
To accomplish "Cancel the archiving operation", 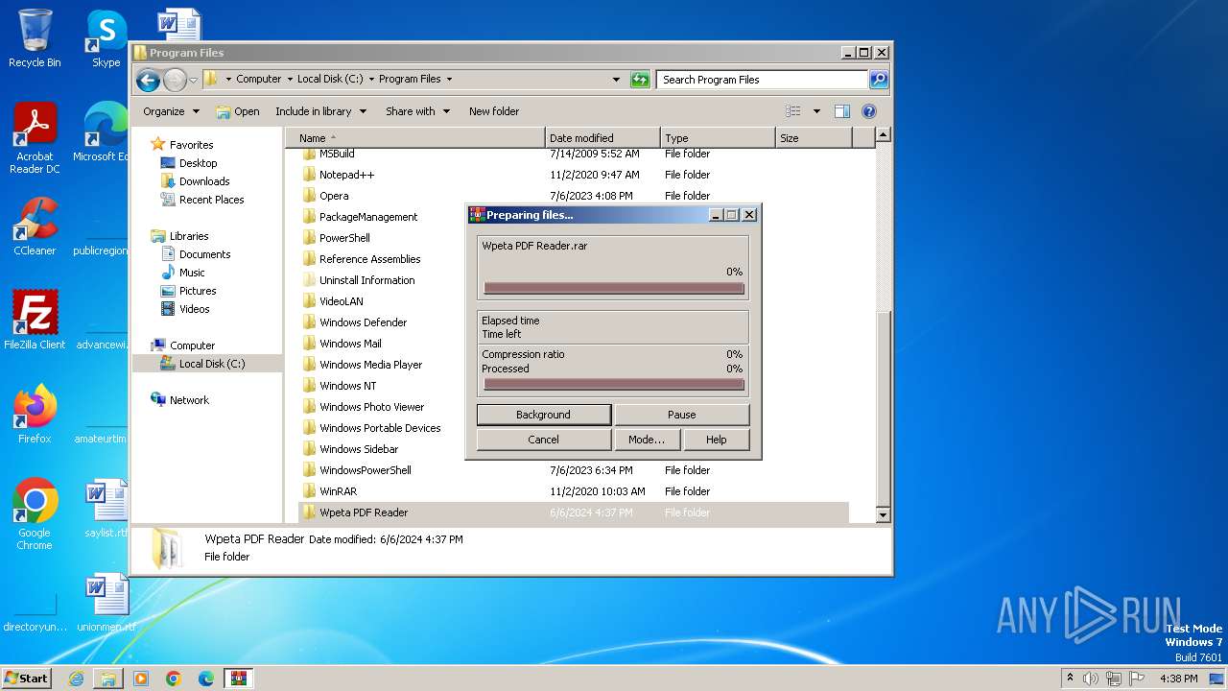I will 543,440.
